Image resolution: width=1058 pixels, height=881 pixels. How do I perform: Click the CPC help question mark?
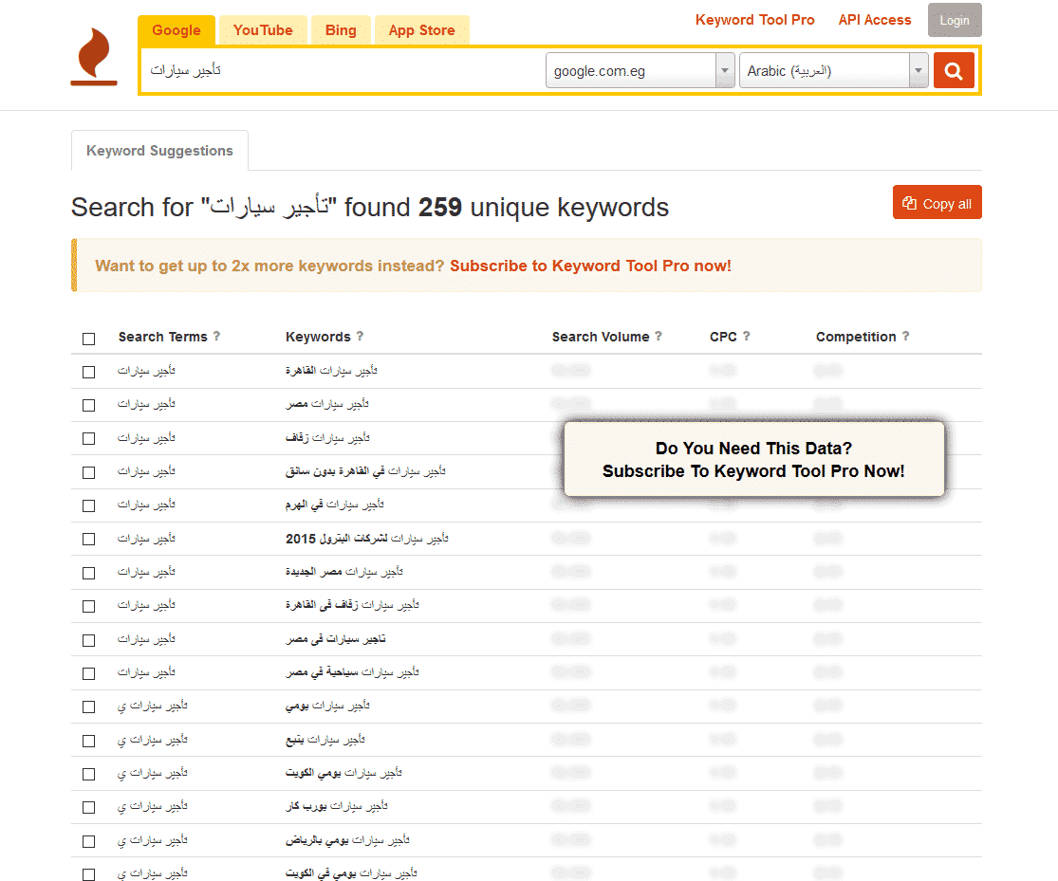click(746, 336)
